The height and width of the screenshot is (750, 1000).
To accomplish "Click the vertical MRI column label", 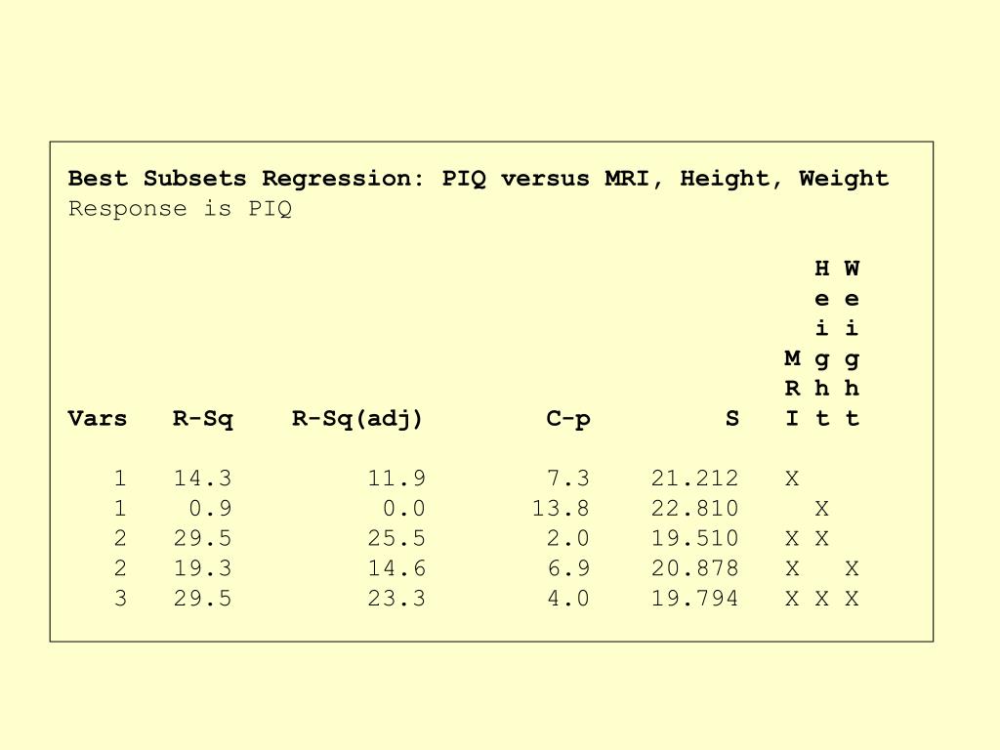I will pos(792,389).
